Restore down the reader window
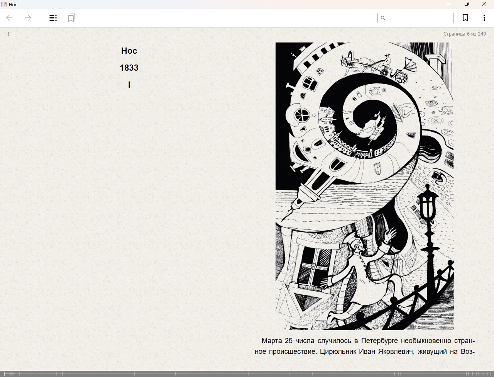This screenshot has height=377, width=494. [466, 4]
